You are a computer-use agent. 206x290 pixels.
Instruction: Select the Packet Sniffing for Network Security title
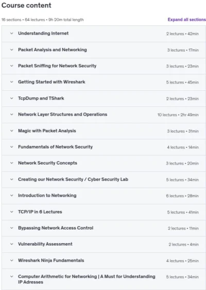pyautogui.click(x=57, y=66)
